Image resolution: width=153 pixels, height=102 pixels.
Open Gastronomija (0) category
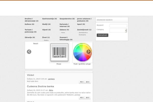pos(49,19)
